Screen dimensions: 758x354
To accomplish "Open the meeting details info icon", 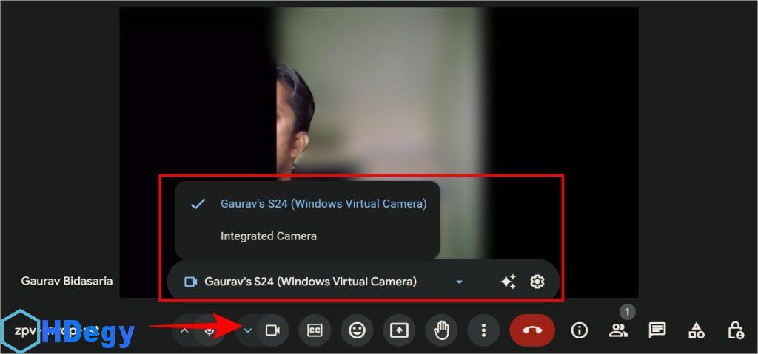I will 579,330.
